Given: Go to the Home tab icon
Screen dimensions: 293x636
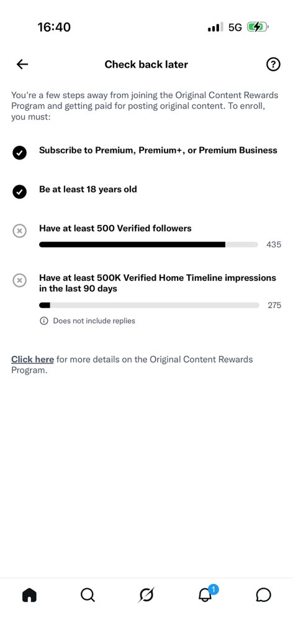Looking at the screenshot, I should coord(29,595).
